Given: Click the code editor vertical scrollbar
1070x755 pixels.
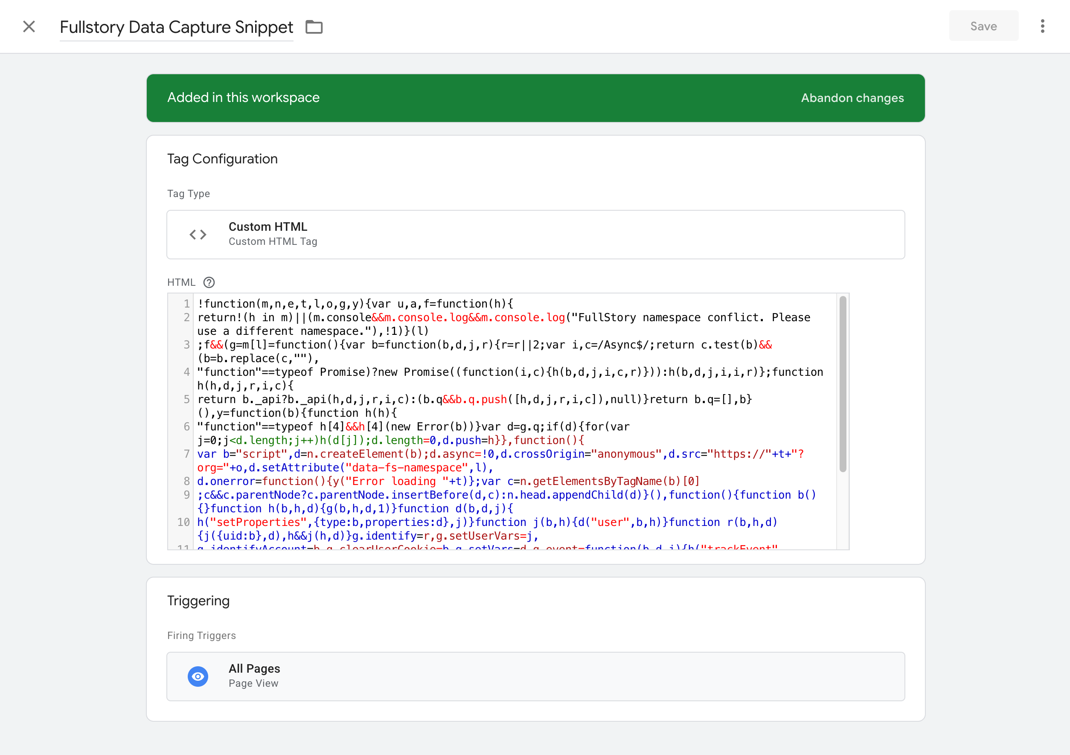Looking at the screenshot, I should pyautogui.click(x=843, y=384).
